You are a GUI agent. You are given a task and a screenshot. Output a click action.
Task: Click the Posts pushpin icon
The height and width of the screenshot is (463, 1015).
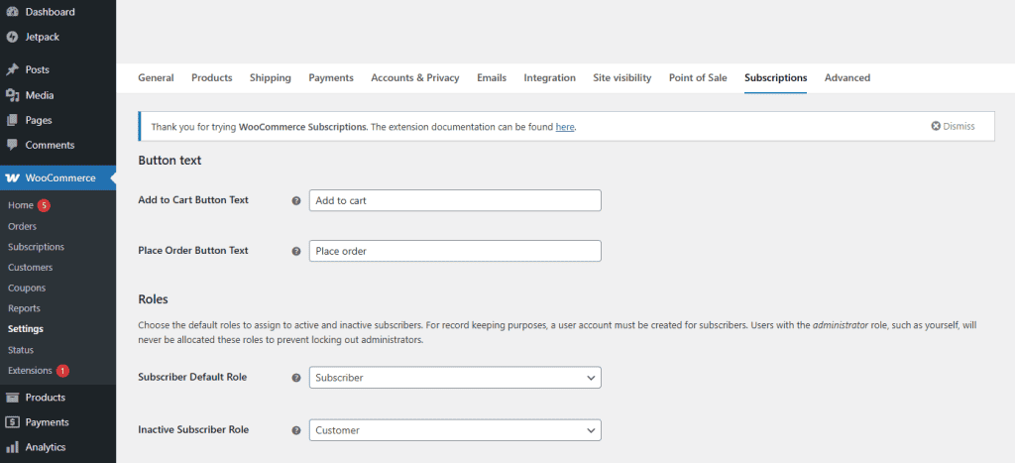click(12, 69)
